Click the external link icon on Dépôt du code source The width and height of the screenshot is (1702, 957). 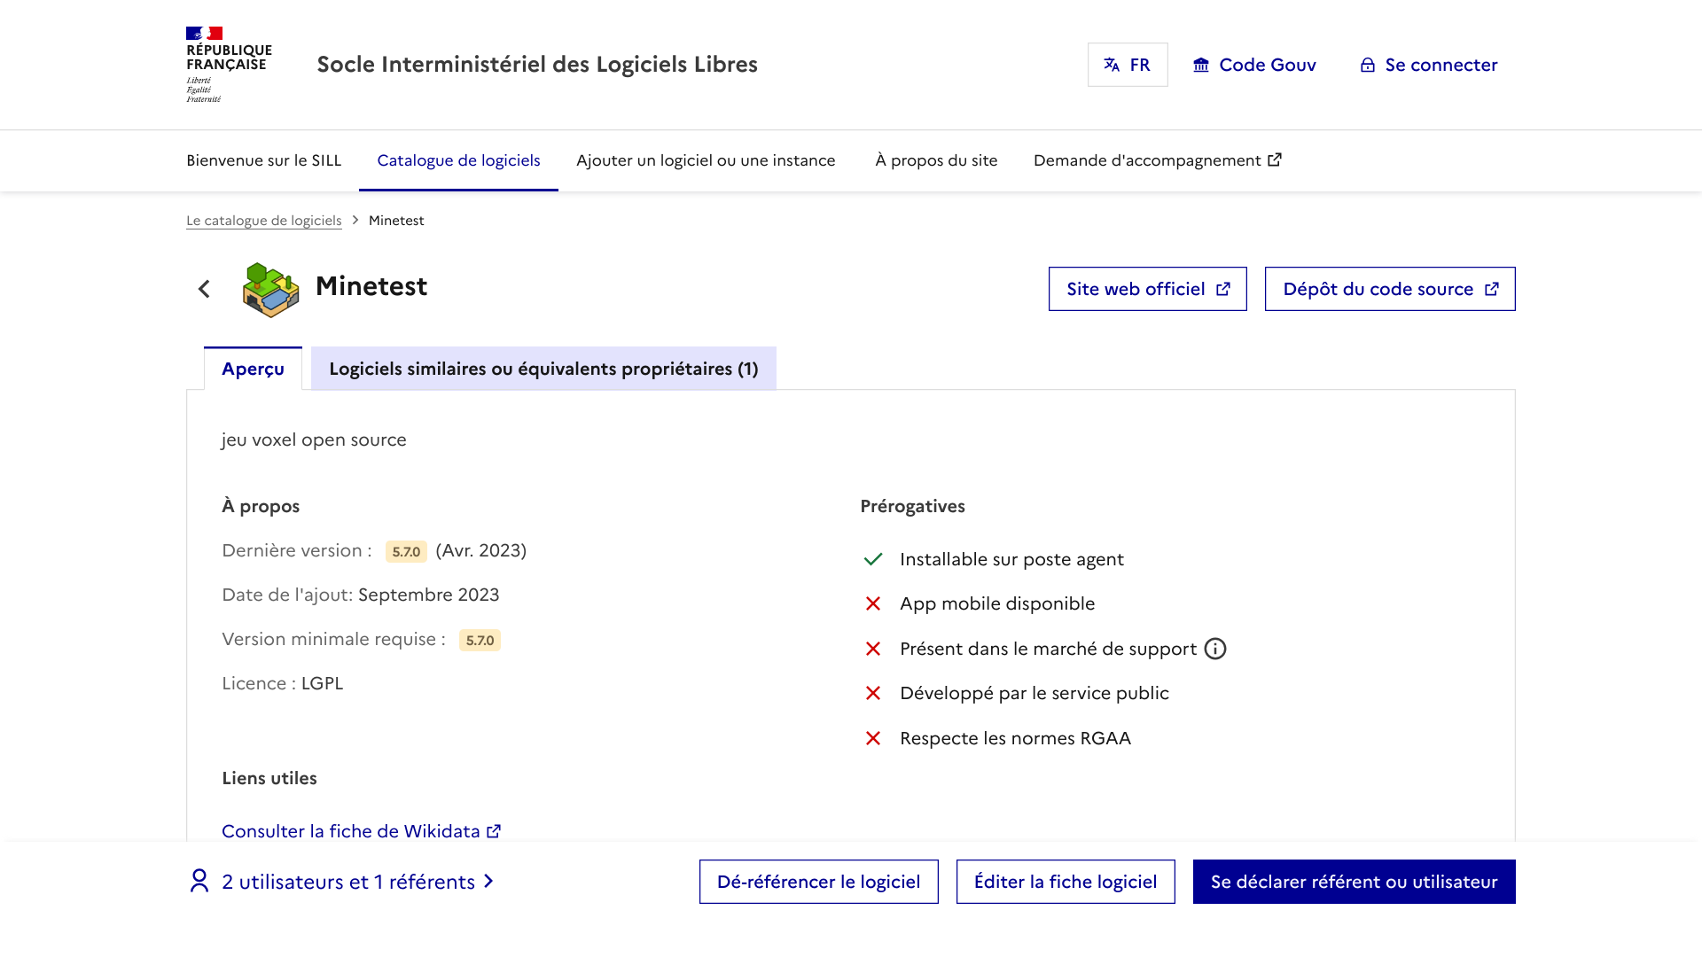tap(1492, 289)
